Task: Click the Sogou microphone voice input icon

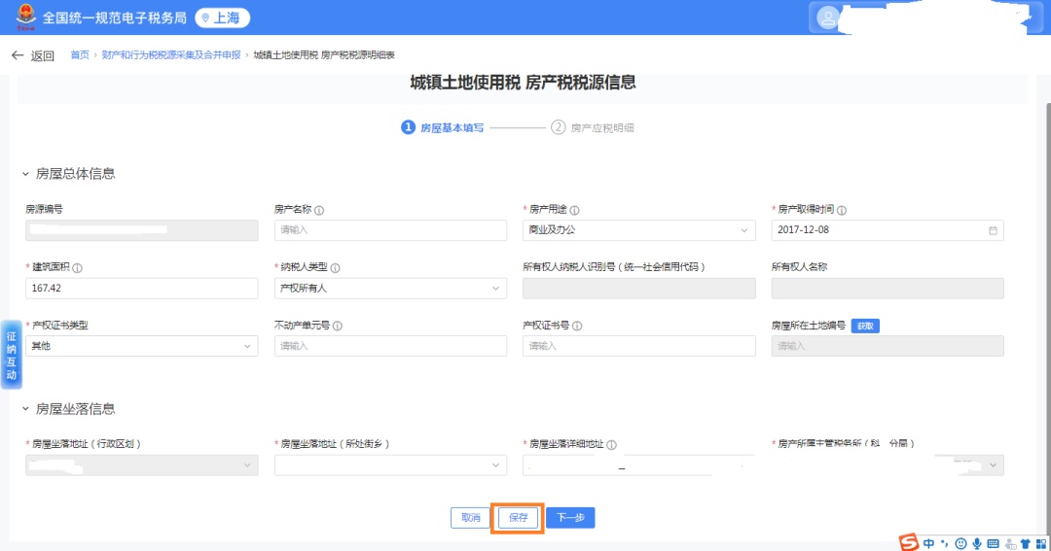Action: 976,542
